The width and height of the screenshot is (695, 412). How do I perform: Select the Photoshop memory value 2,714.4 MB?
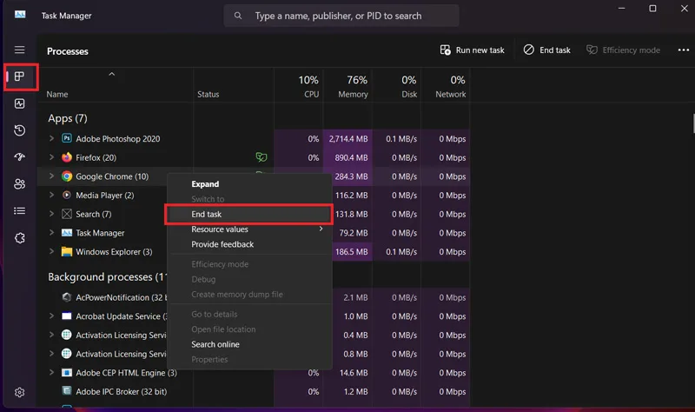(348, 139)
